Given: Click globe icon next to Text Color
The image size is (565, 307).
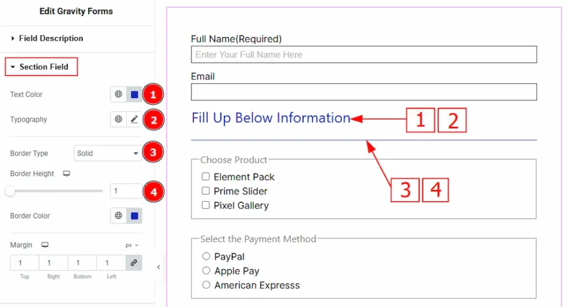Looking at the screenshot, I should click(118, 94).
